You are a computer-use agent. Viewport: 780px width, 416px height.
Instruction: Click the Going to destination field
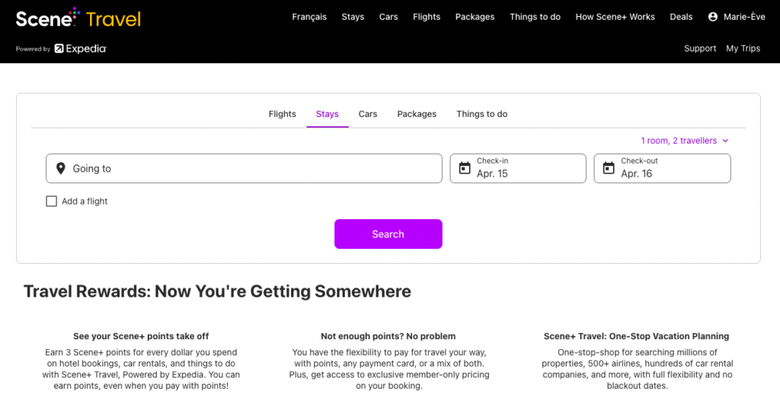tap(251, 169)
